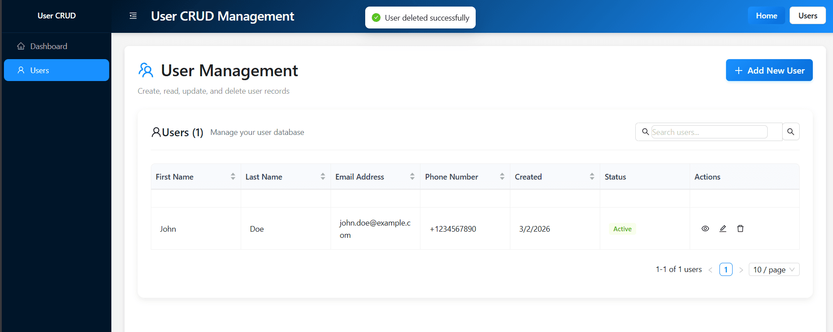Viewport: 833px width, 332px height.
Task: Click the search magnifier button
Action: pos(790,132)
